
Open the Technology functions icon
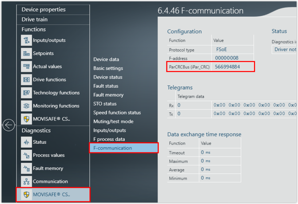coord(26,93)
